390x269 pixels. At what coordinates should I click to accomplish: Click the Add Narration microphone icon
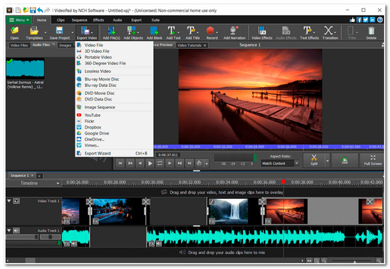point(234,33)
